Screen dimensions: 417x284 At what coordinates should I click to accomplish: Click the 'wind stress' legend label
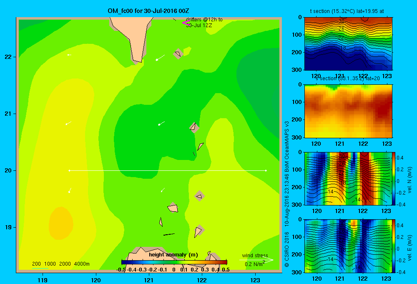(255, 256)
